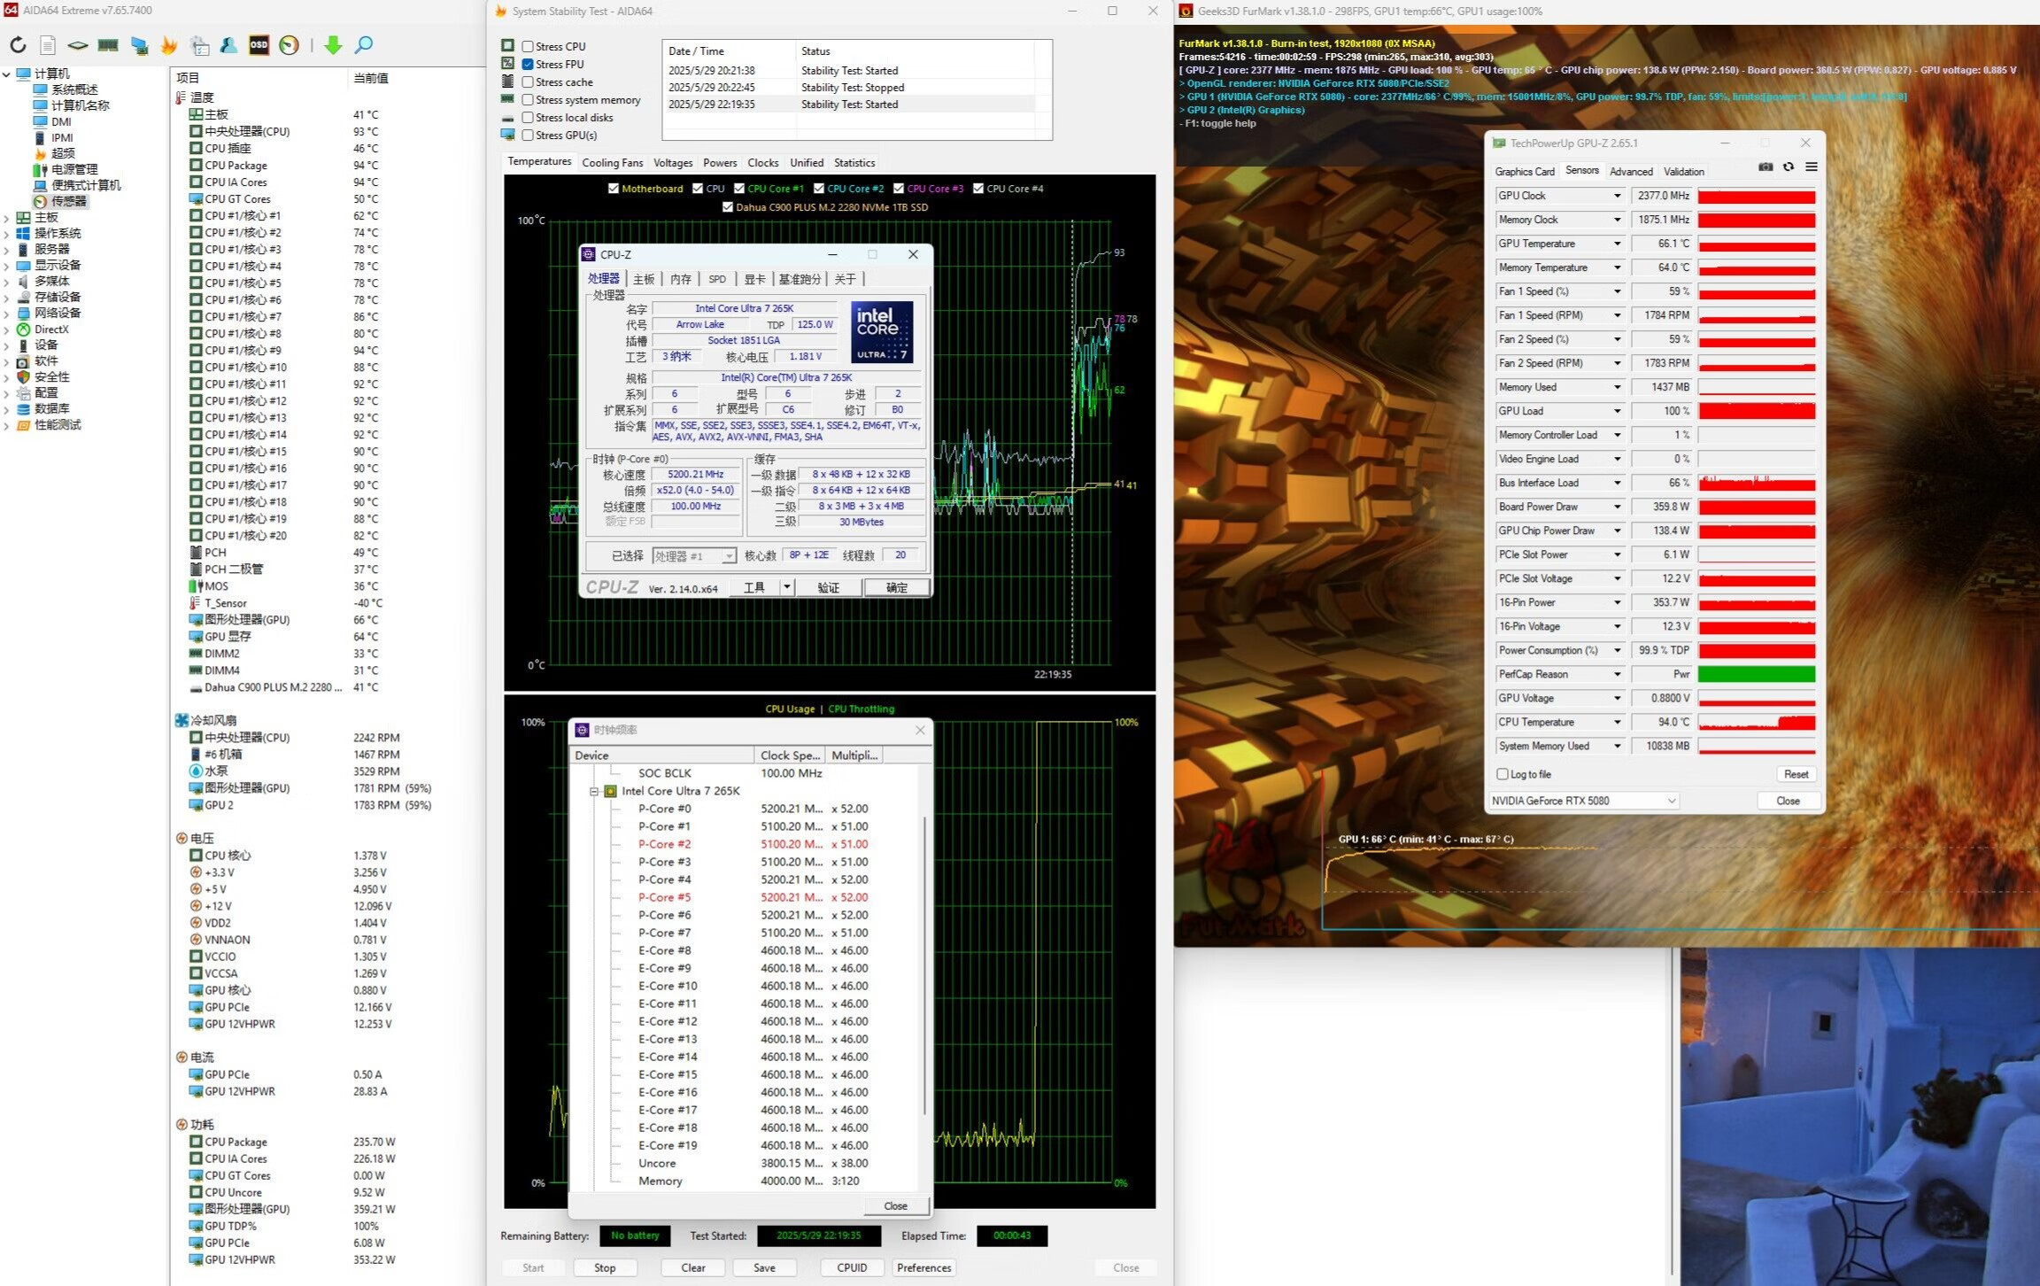Open the AIDA64 report page icon
This screenshot has height=1286, width=2040.
48,45
